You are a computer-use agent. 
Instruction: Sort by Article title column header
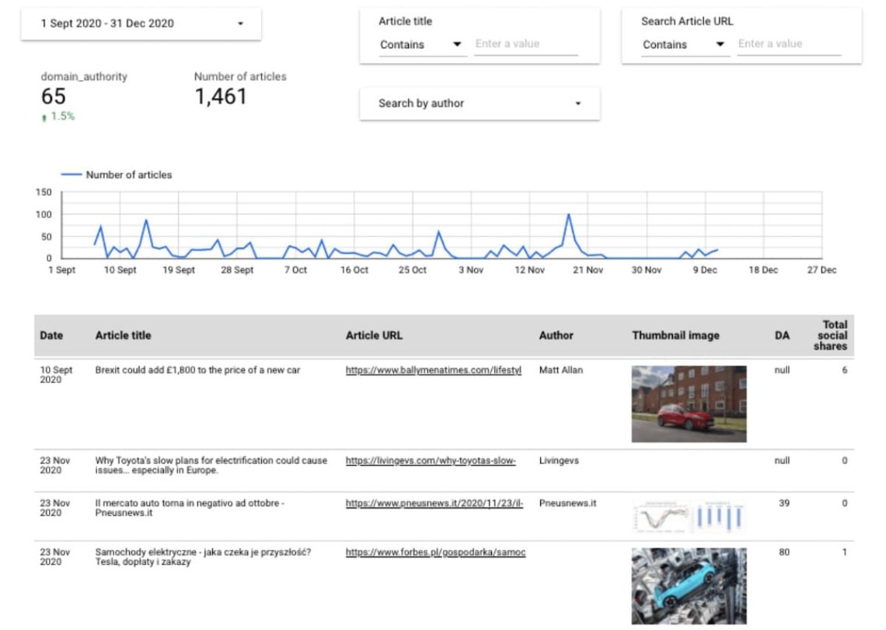tap(123, 336)
